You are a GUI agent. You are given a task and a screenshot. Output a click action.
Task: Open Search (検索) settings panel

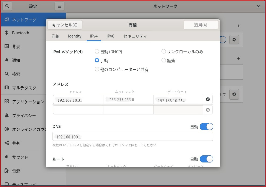click(x=23, y=74)
